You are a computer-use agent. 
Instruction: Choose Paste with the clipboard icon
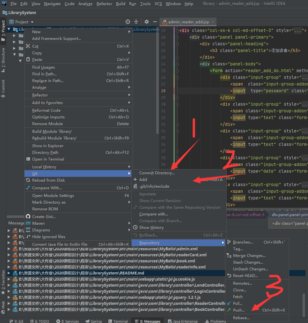(78, 60)
